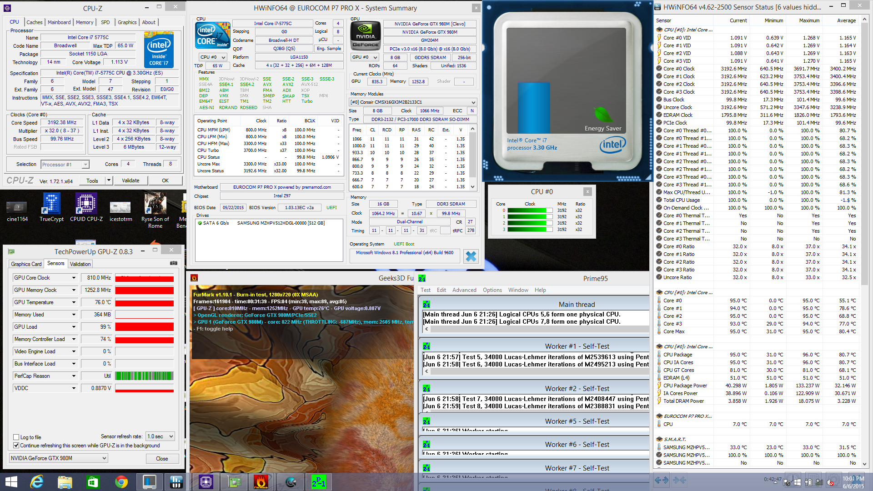
Task: Click the blue X icon in System Summary
Action: pos(471,256)
